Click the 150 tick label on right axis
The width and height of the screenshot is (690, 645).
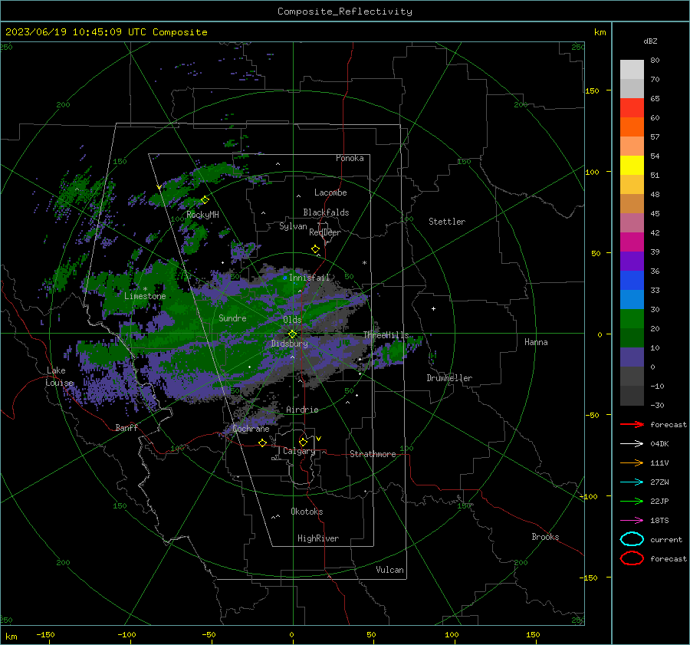(x=592, y=90)
